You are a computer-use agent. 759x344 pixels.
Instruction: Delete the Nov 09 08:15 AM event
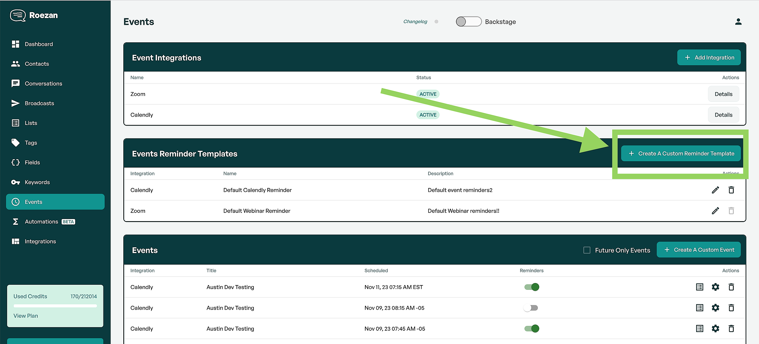coord(731,308)
